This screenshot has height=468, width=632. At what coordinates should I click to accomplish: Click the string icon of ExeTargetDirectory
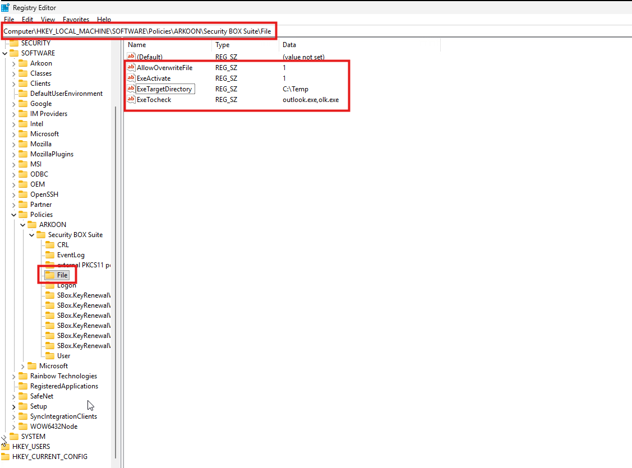pyautogui.click(x=131, y=89)
